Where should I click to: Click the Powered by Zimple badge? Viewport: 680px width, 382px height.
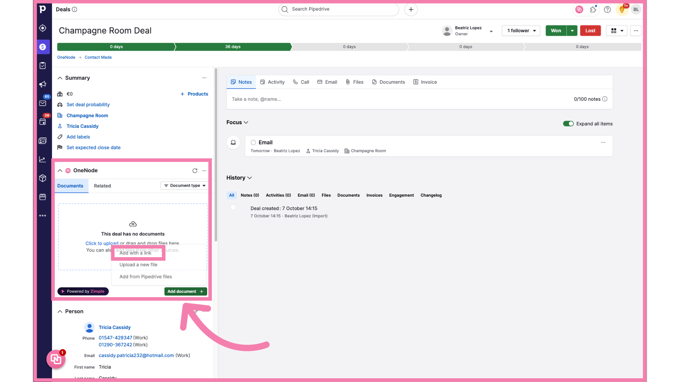click(83, 291)
